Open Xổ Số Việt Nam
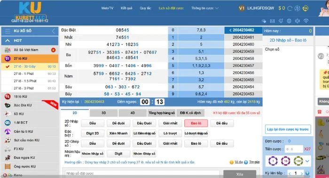Screen dimensions: 329x178 (30, 50)
